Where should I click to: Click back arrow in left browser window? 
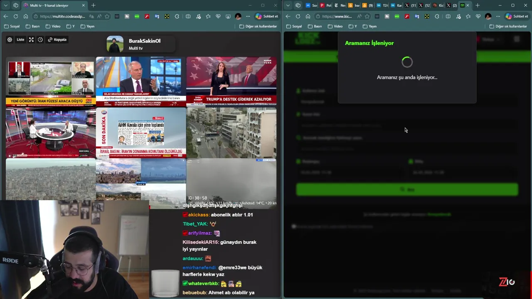pyautogui.click(x=6, y=16)
